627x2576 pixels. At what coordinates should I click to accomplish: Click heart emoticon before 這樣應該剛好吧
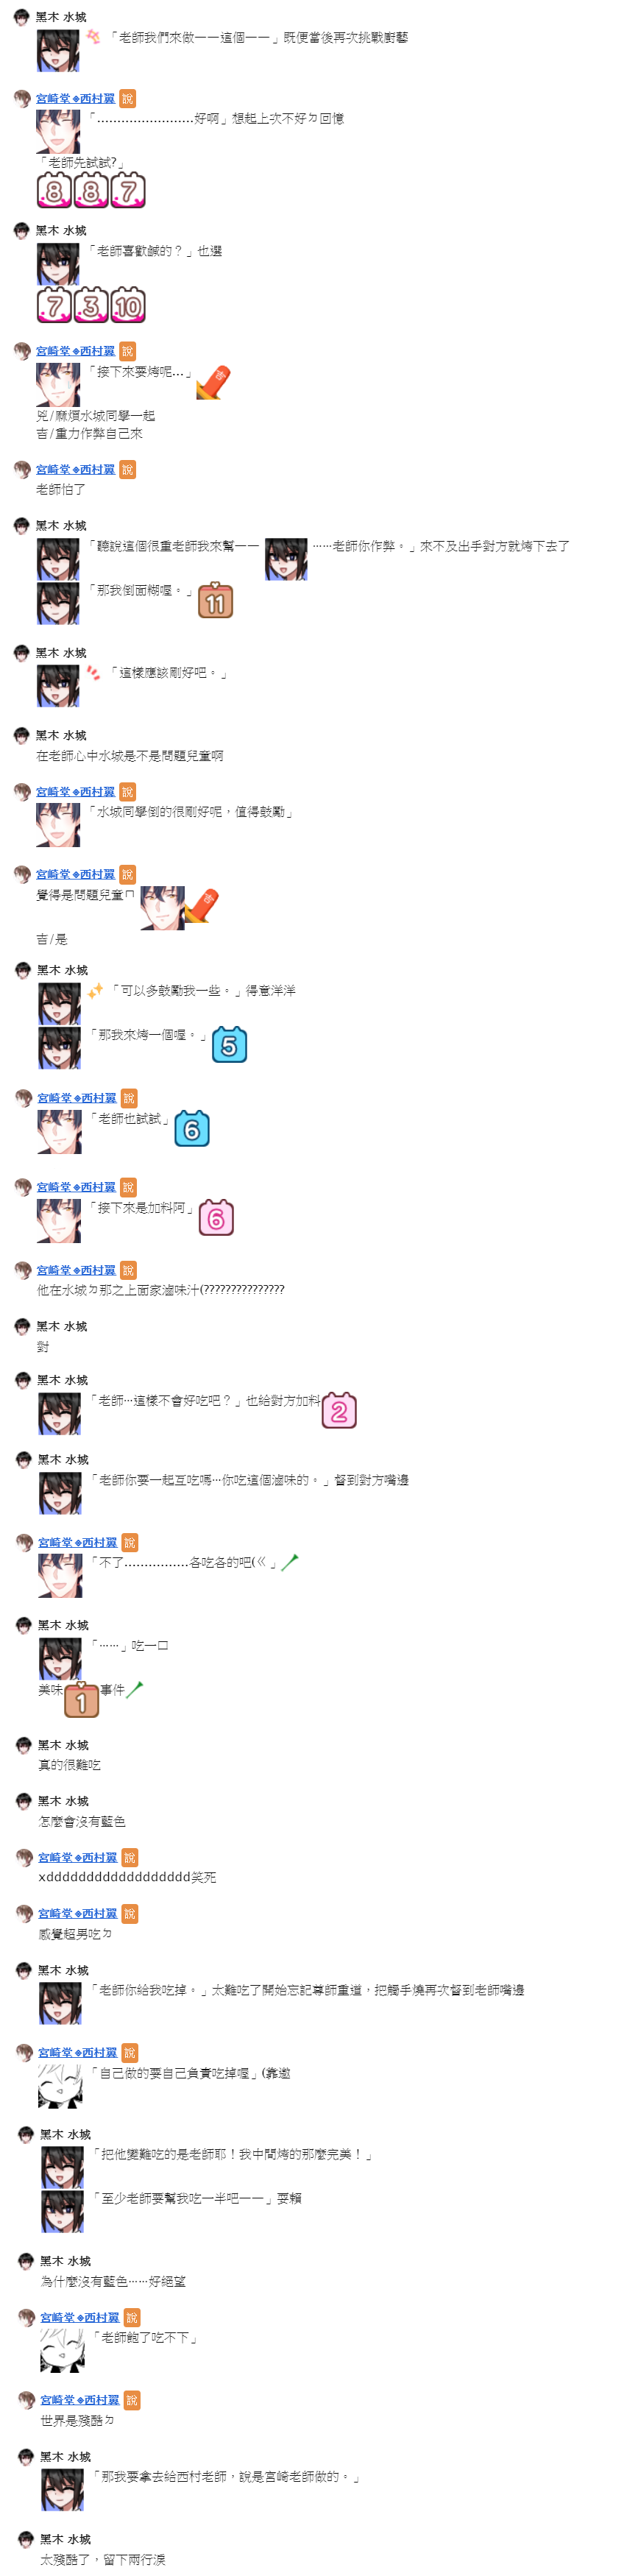click(93, 672)
